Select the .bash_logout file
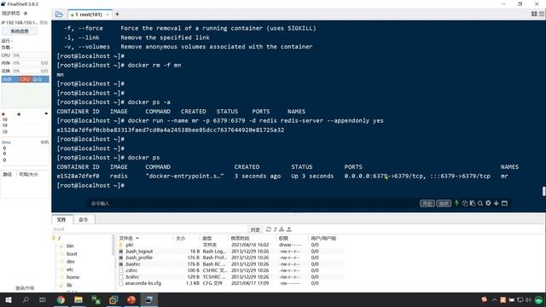This screenshot has height=307, width=546. pyautogui.click(x=229, y=251)
